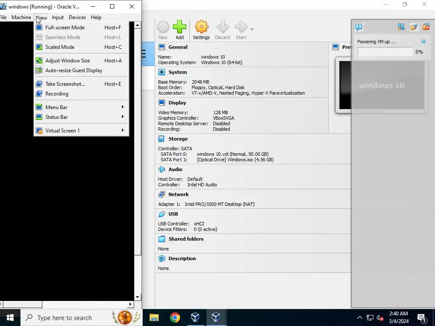Click the VM window horizontal scrollbar right arrow

click(x=130, y=304)
